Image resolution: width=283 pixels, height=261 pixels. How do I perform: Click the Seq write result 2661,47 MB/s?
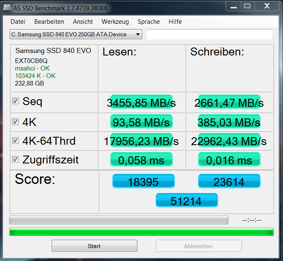pyautogui.click(x=229, y=102)
